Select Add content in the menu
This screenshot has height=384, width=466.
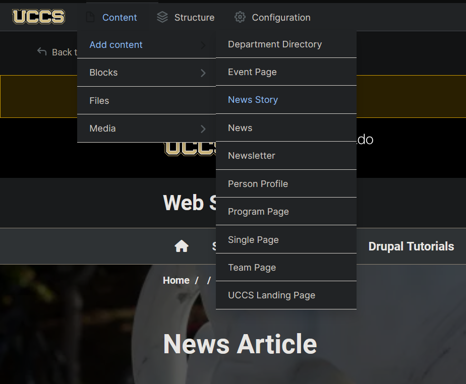147,45
